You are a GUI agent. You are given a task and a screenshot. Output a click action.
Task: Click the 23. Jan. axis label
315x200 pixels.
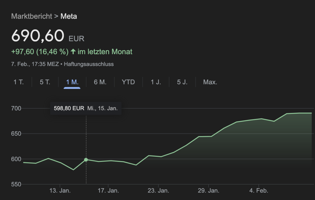point(158,191)
